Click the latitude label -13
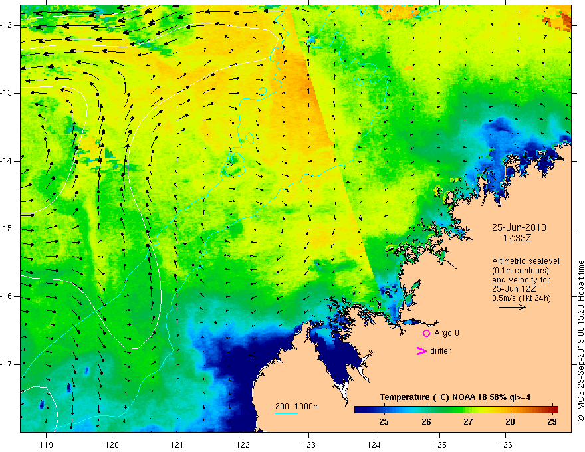The width and height of the screenshot is (585, 452). [7, 93]
